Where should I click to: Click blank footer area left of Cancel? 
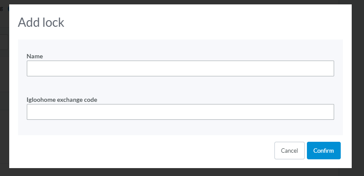pyautogui.click(x=144, y=151)
